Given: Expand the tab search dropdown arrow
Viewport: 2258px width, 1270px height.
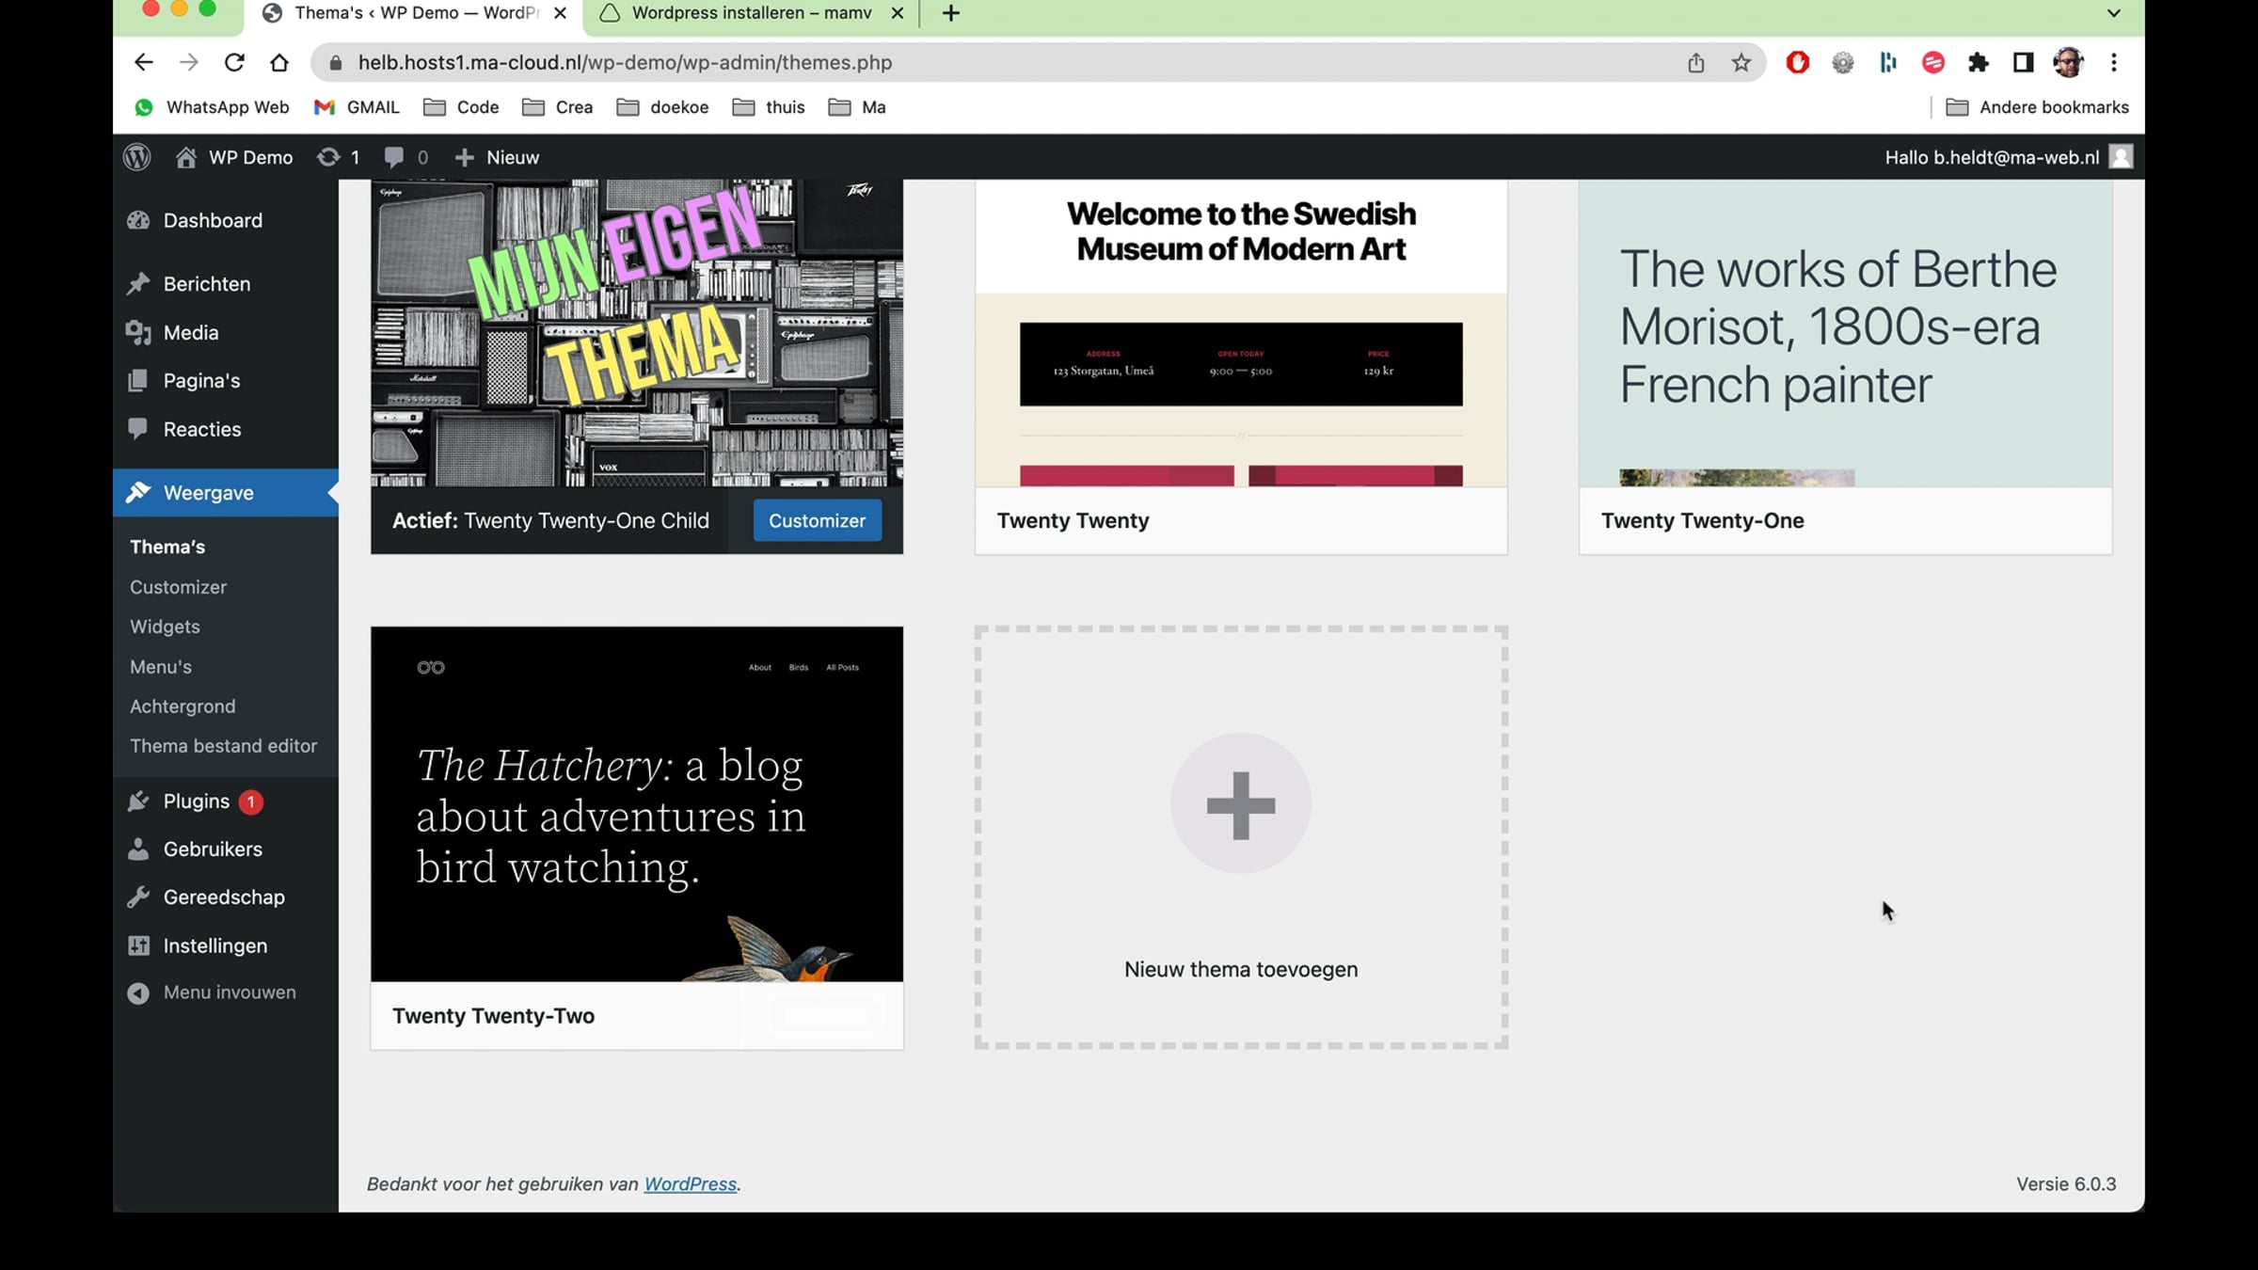Looking at the screenshot, I should [x=2113, y=13].
